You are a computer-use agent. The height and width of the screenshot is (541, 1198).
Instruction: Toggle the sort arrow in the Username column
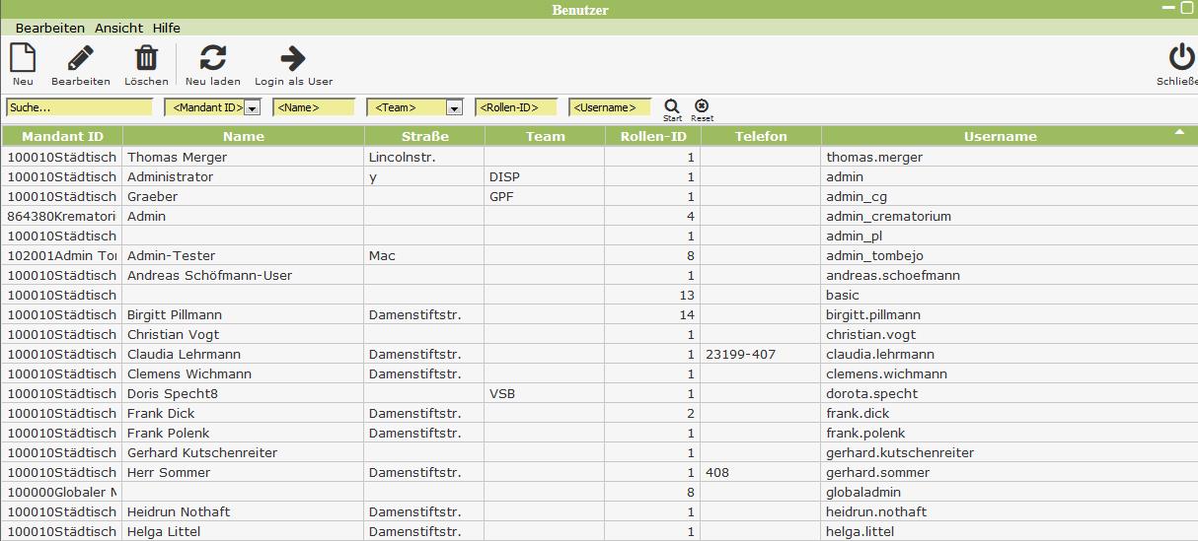pos(1179,131)
